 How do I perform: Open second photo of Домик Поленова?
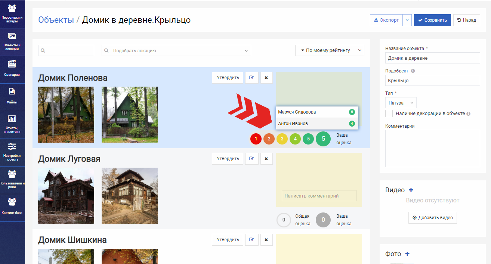coord(130,115)
